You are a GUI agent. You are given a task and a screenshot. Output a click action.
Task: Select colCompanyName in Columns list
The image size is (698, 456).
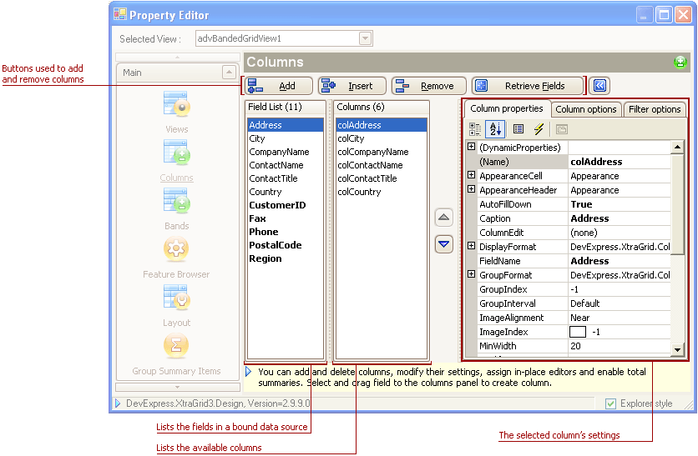tap(382, 152)
